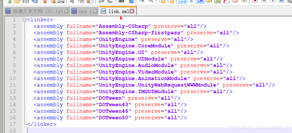Image resolution: width=292 pixels, height=133 pixels.
Task: Click line number 10 in the margin
Action: 13,78
